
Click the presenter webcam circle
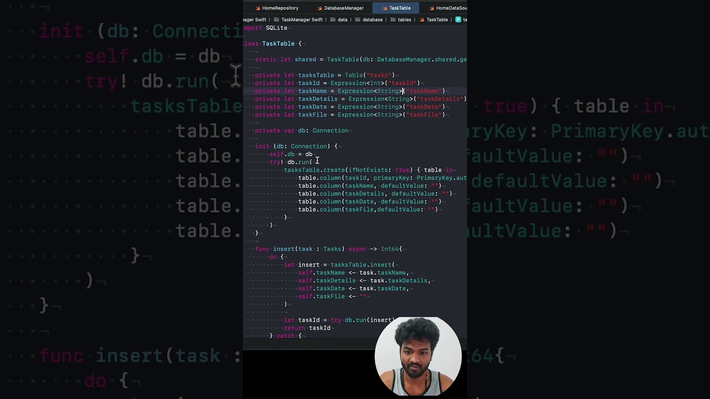pyautogui.click(x=418, y=356)
